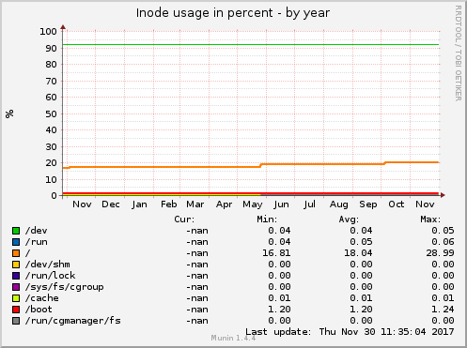Screen dimensions: 467x348
Task: Click the 'Last update' timestamp text
Action: click(350, 332)
